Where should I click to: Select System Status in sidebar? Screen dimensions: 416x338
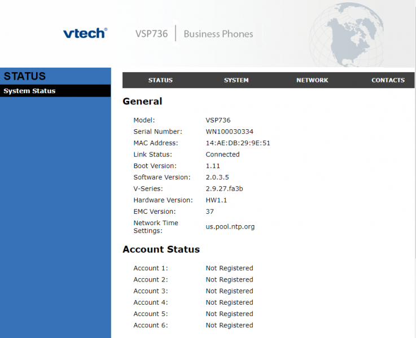(x=55, y=91)
